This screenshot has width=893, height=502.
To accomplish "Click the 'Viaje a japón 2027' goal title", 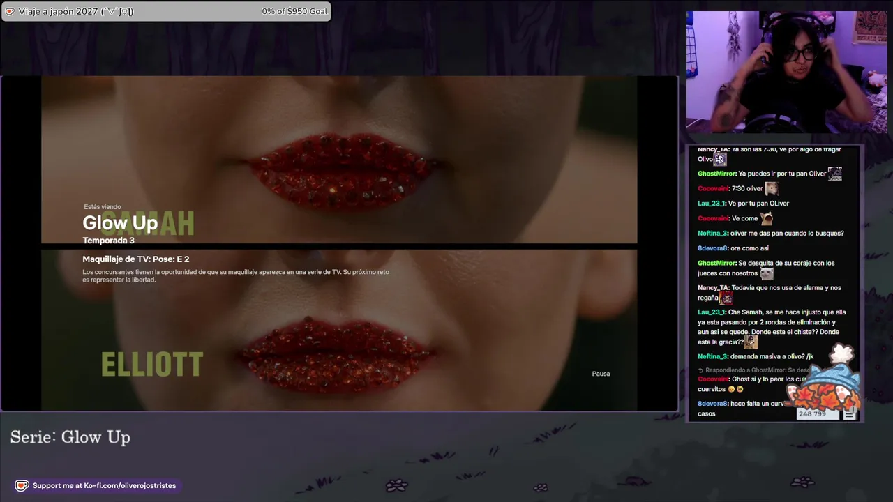I will (x=75, y=11).
